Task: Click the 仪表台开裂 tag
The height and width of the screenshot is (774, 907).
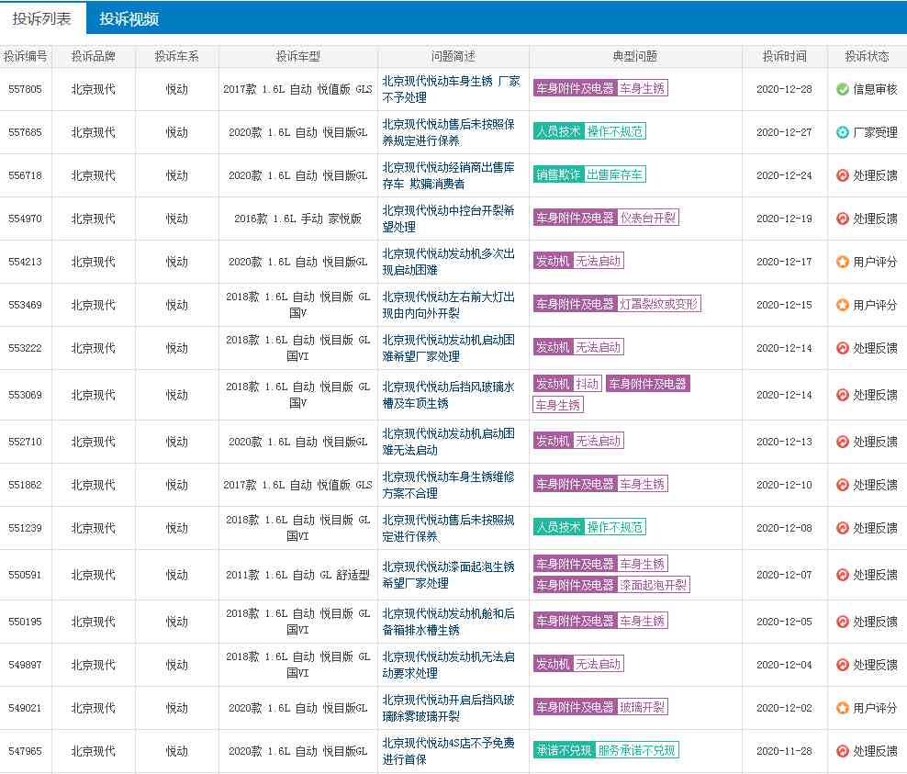Action: (648, 219)
